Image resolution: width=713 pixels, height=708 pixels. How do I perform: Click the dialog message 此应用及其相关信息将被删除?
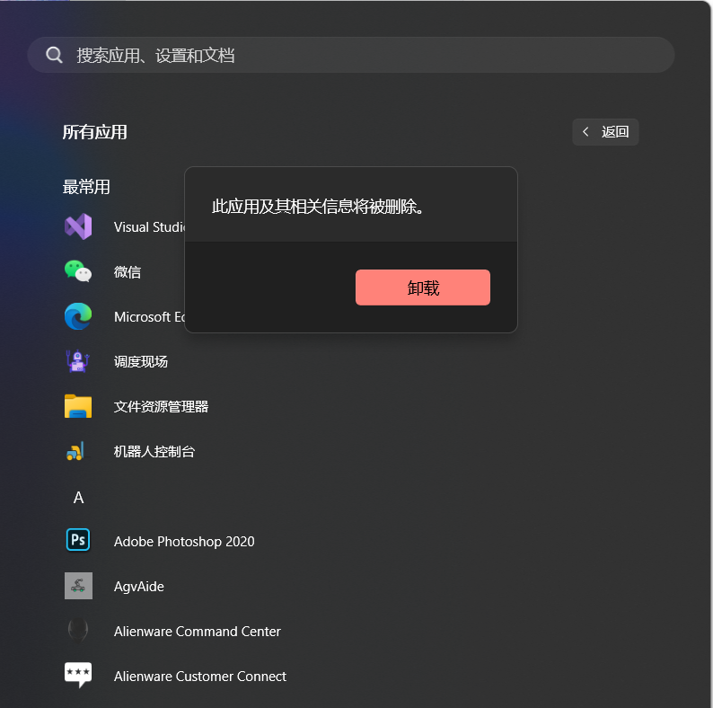[x=317, y=207]
